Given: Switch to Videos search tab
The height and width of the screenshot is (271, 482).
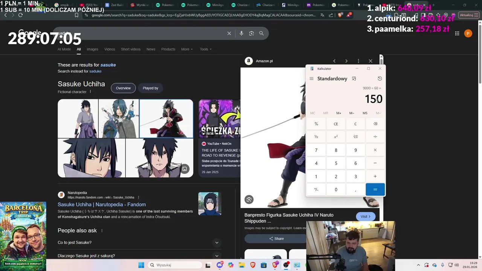Looking at the screenshot, I should (x=110, y=49).
